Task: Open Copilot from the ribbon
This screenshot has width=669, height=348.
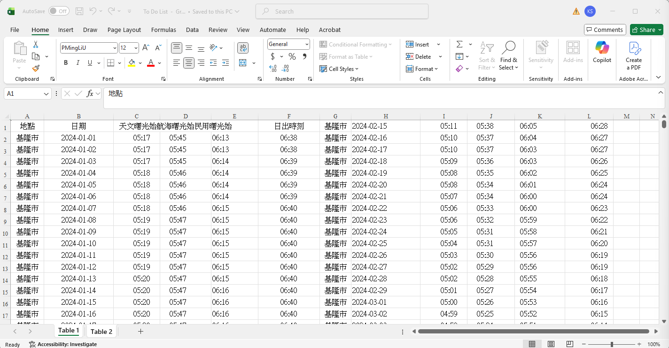Action: coord(602,52)
